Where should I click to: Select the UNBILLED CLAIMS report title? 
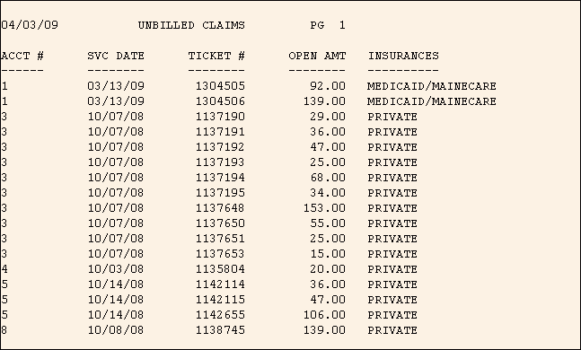coord(191,25)
